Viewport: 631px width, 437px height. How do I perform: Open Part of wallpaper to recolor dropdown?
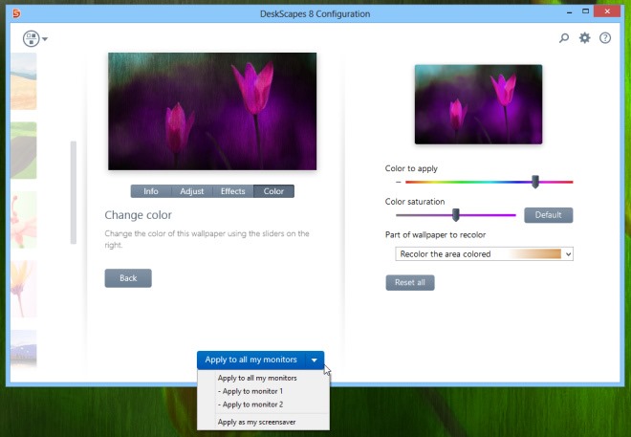484,254
